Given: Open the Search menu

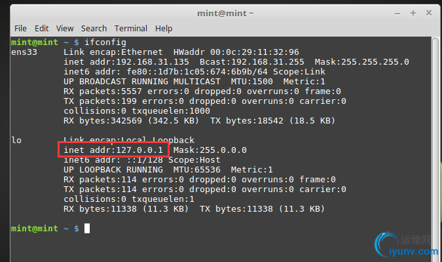Looking at the screenshot, I should pos(94,28).
